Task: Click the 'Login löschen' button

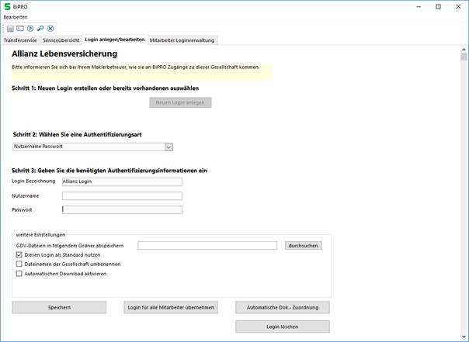Action: 282,327
